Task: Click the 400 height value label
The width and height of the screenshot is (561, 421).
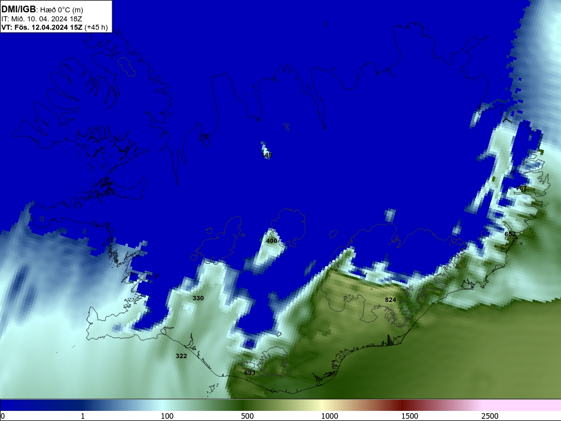Action: (x=272, y=241)
